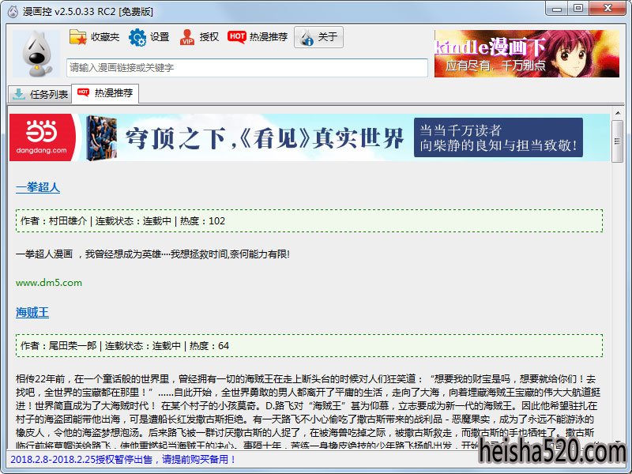632x474 pixels.
Task: Open the 一拳超人 manga link
Action: [38, 187]
